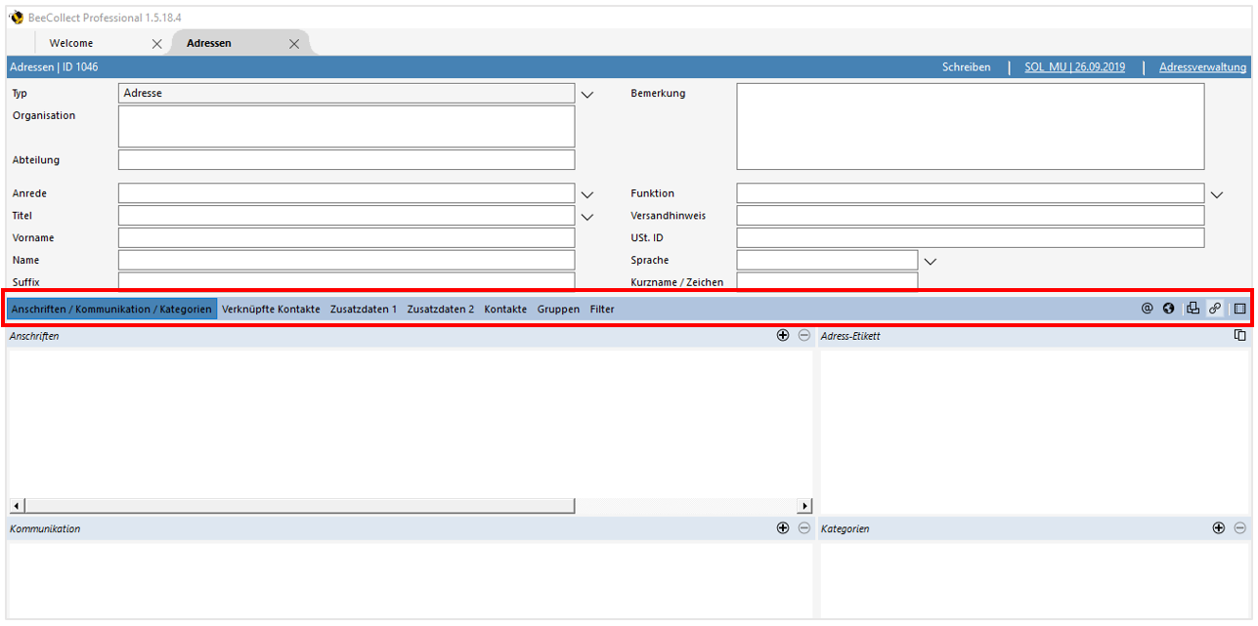1258x626 pixels.
Task: Click the Schreiben button
Action: pyautogui.click(x=966, y=66)
